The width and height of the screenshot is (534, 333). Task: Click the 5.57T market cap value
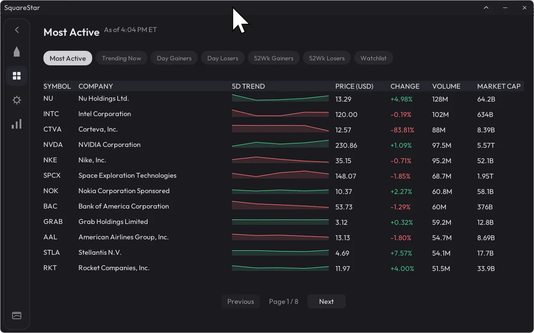coord(486,145)
